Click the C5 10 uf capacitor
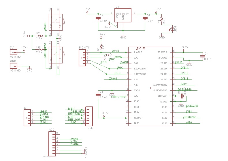The image size is (228, 161). [x=145, y=18]
